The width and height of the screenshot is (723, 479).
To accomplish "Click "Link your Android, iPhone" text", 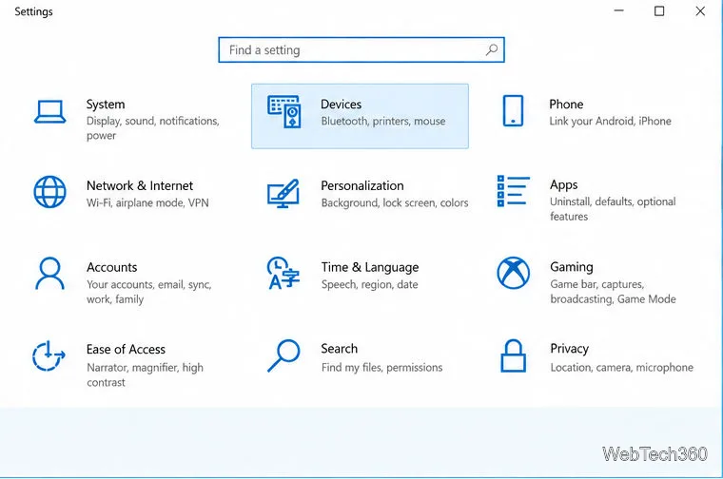I will coord(611,121).
